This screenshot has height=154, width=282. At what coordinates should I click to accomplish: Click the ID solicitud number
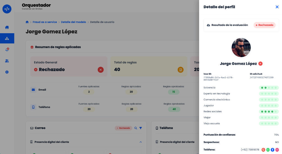pos(262,77)
